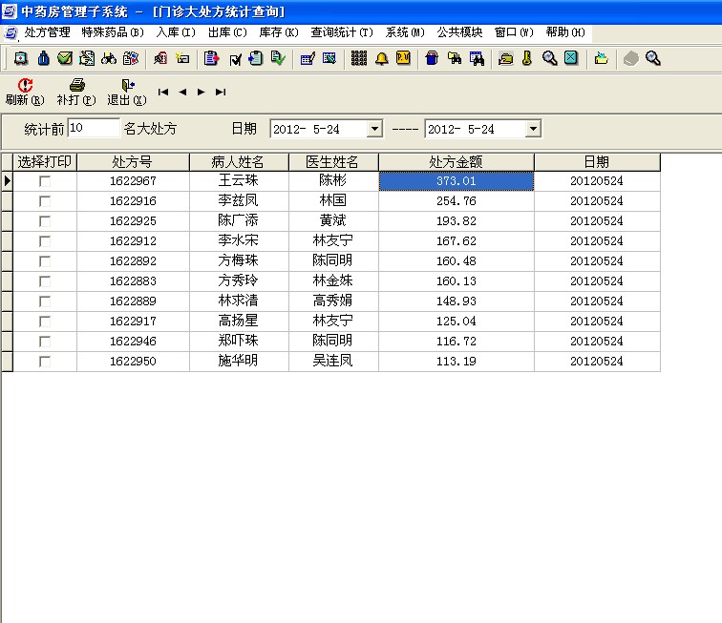
Task: Click the document with green check icon
Action: (x=278, y=58)
